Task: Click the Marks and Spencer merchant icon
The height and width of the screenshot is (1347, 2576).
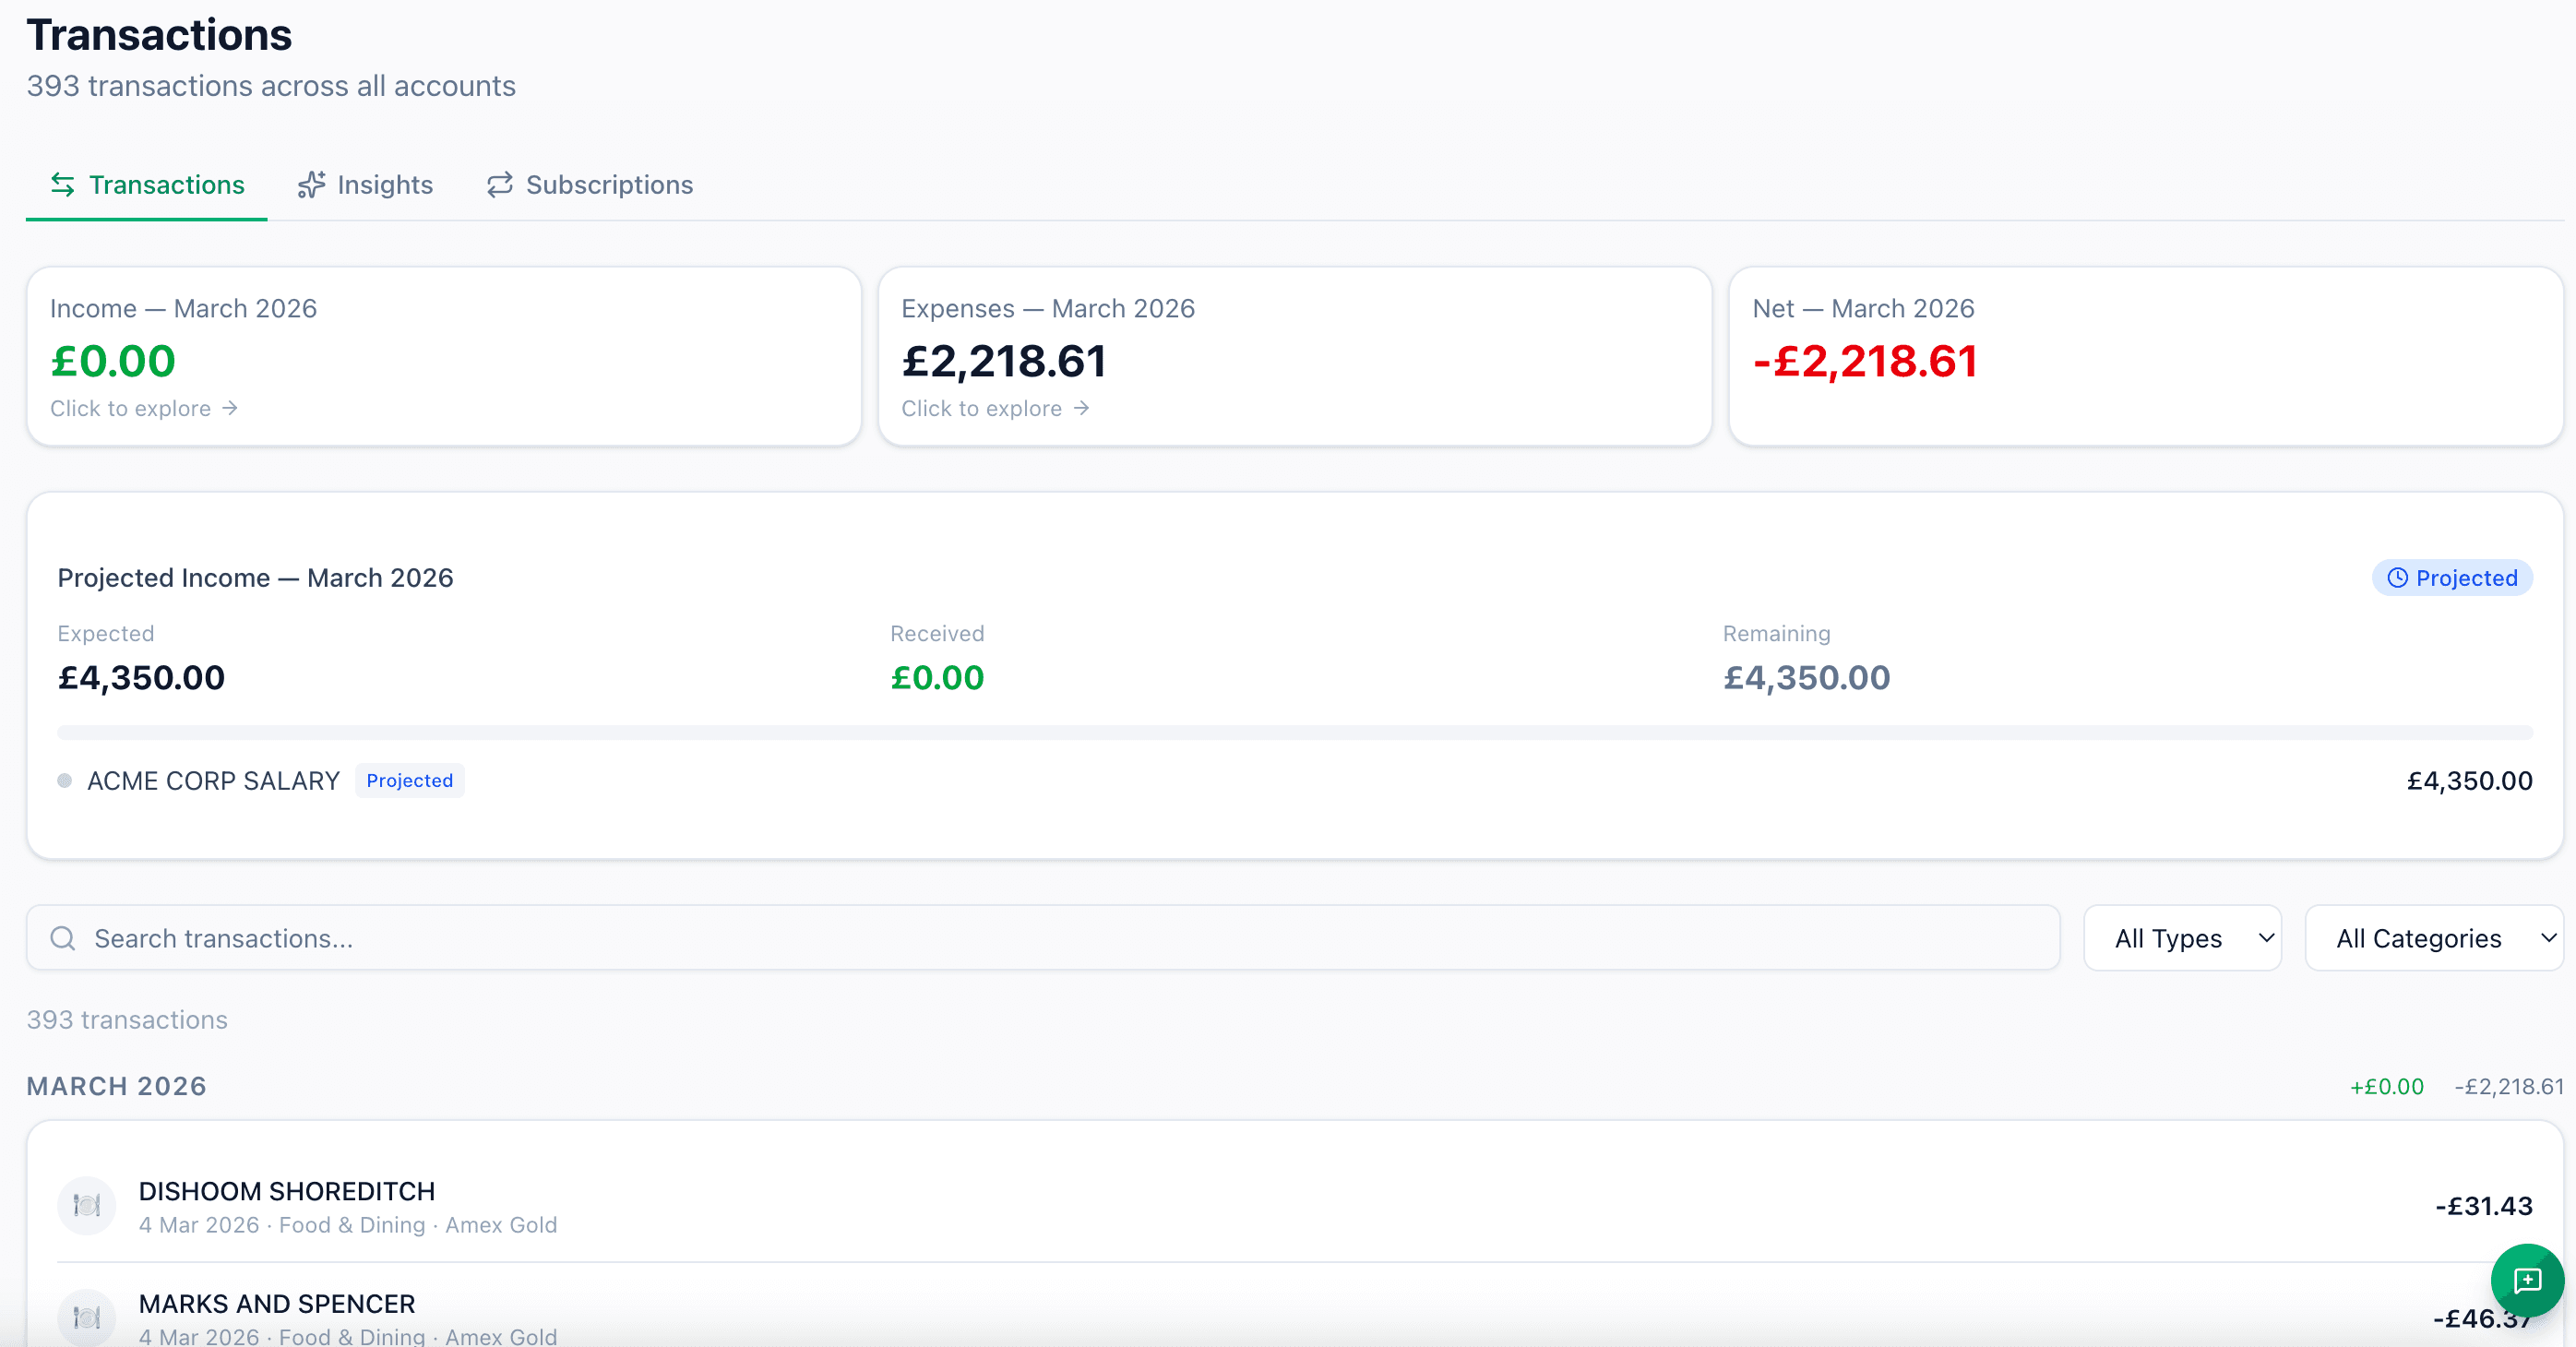Action: [x=86, y=1318]
